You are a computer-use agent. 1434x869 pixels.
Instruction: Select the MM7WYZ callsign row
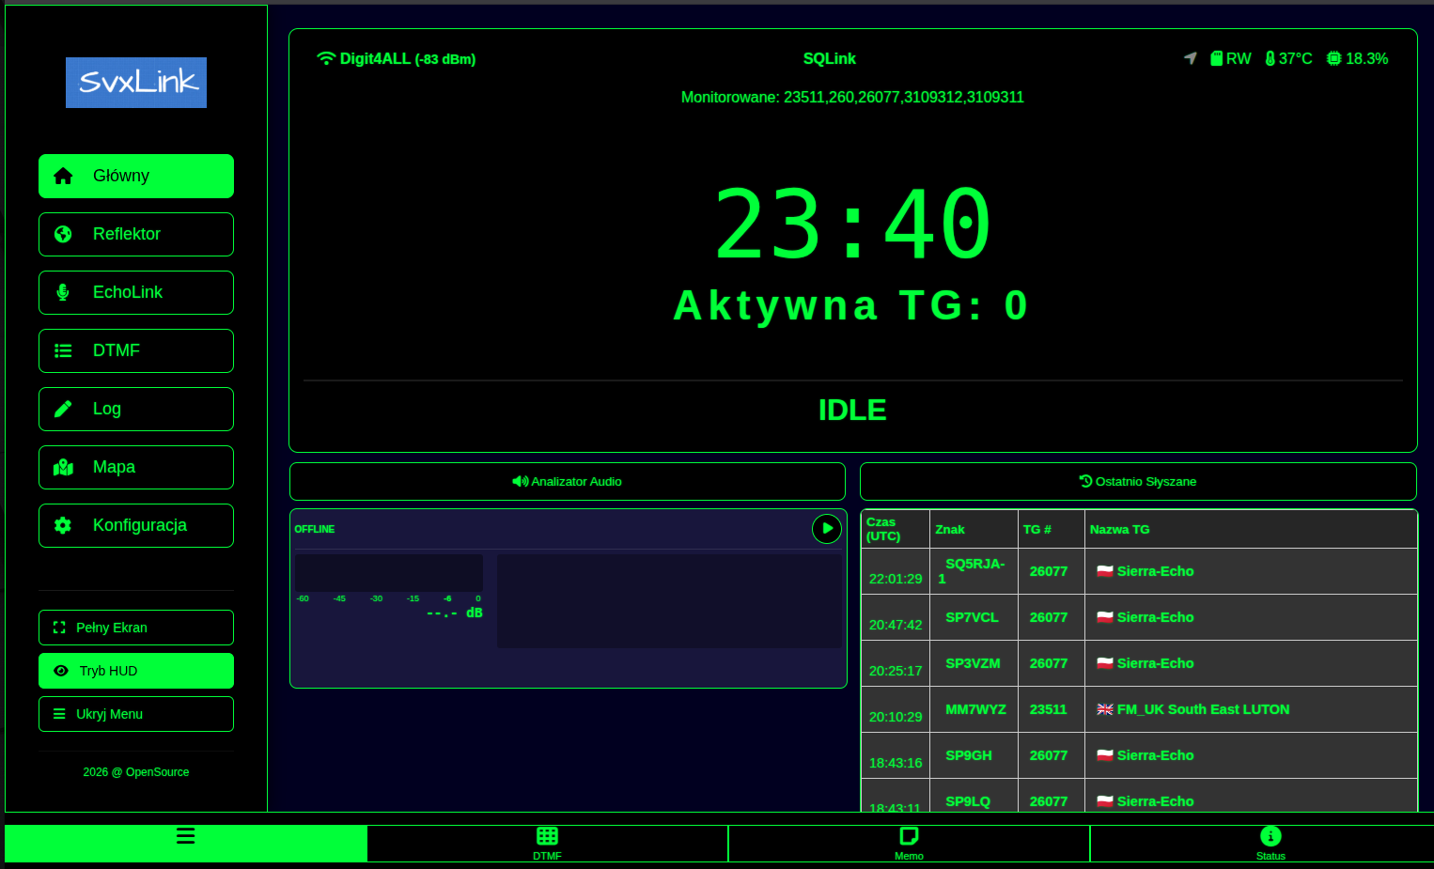click(974, 709)
